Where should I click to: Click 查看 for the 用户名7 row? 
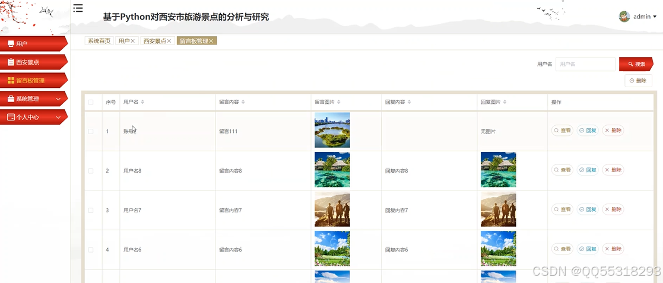click(562, 209)
